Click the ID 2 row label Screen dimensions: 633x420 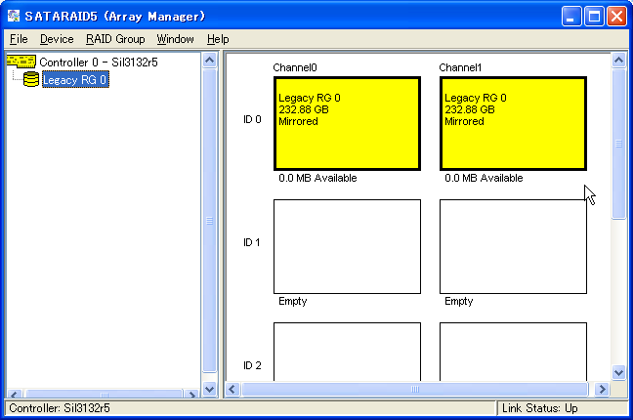coord(252,365)
